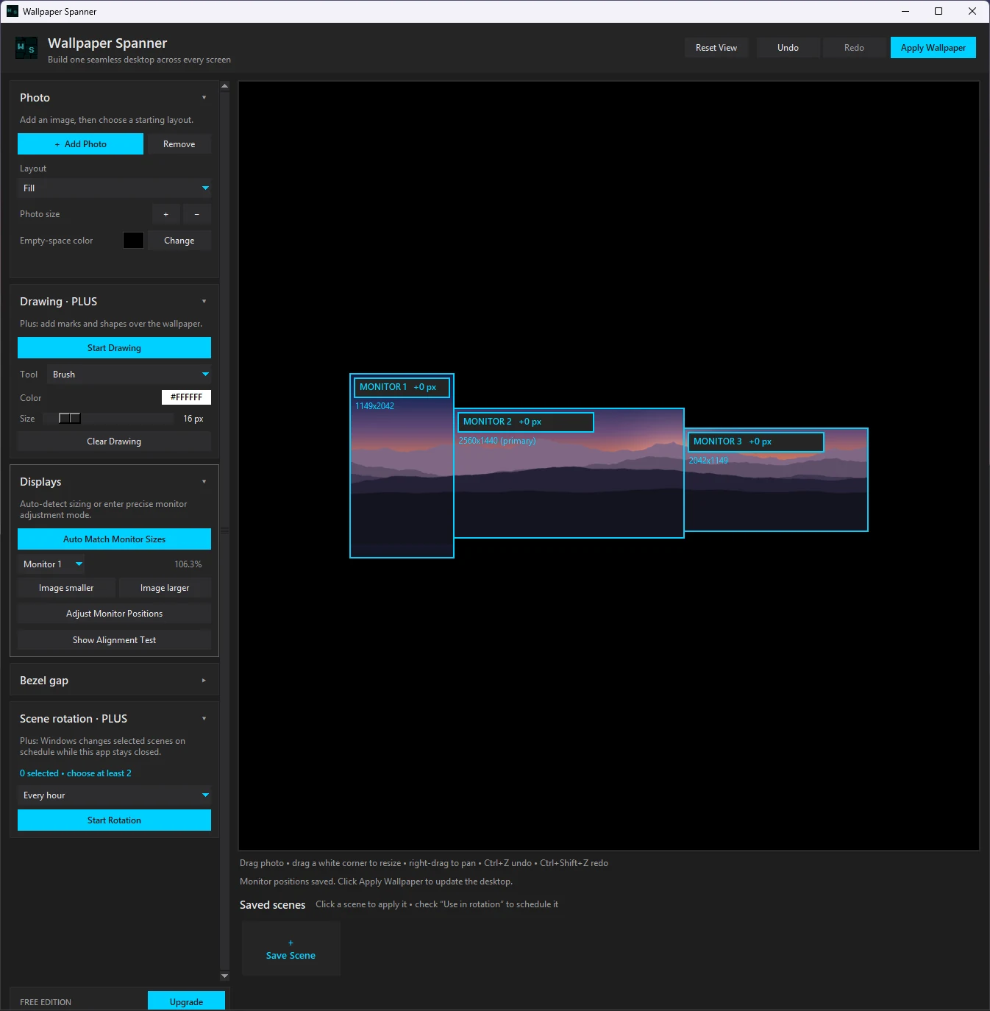The image size is (990, 1011).
Task: Click Clear Drawing button
Action: pyautogui.click(x=114, y=441)
